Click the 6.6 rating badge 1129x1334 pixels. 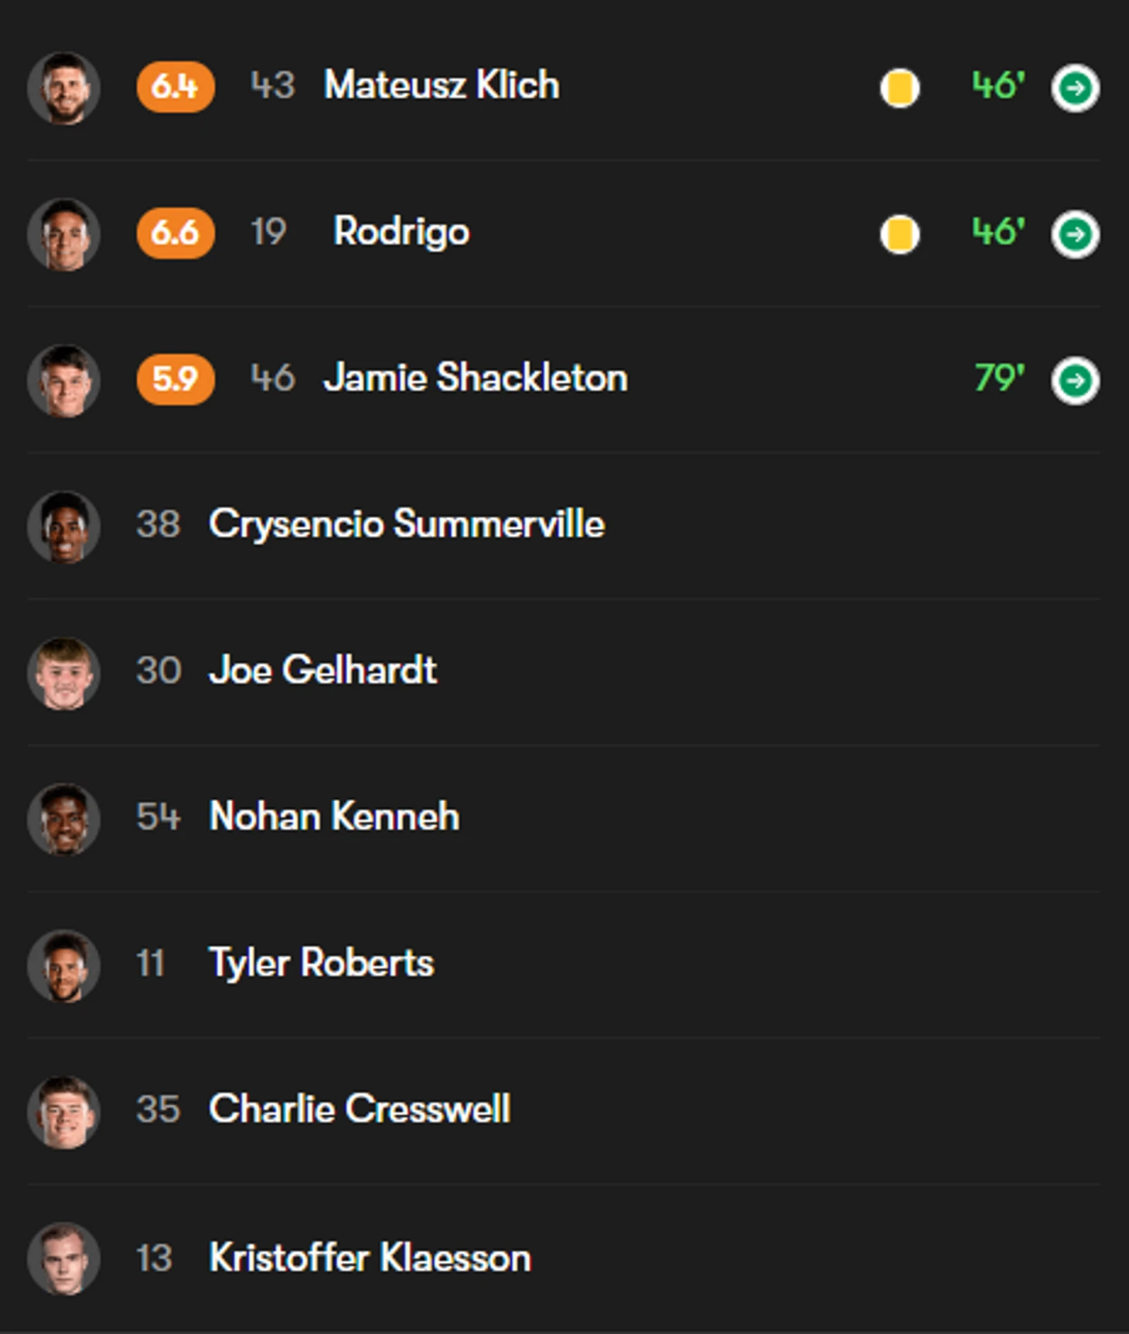176,233
